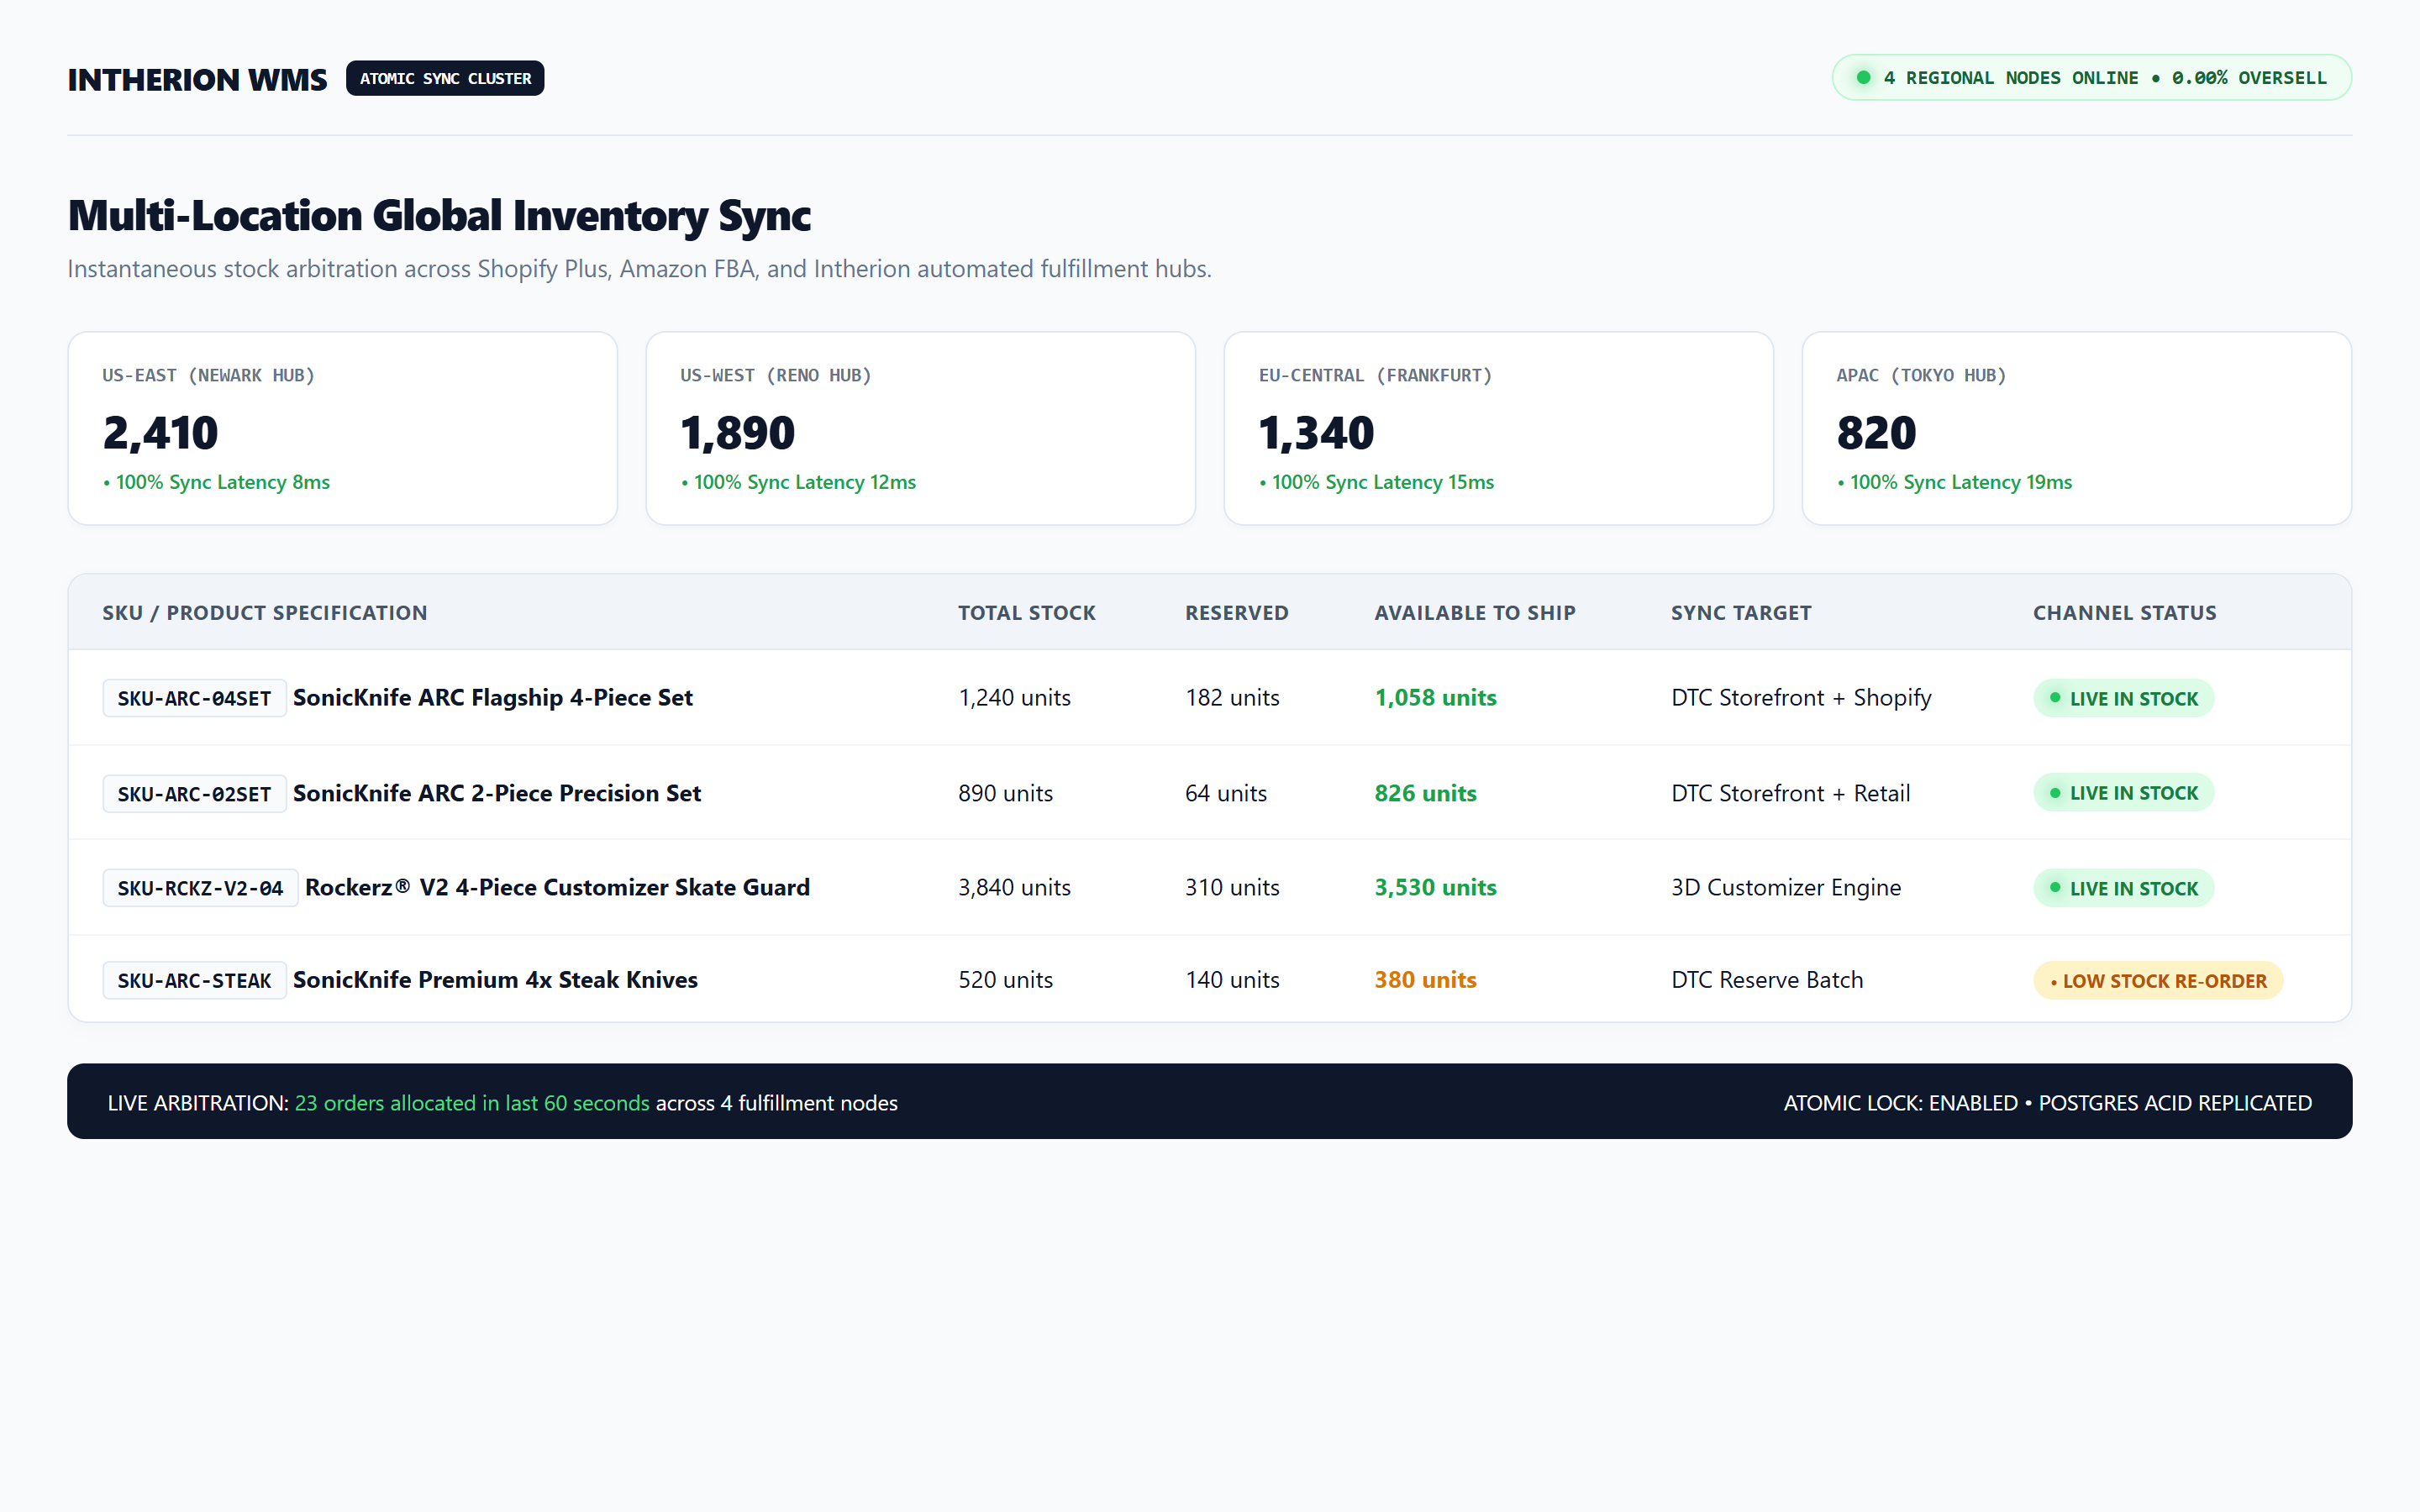Sort by the Reserved column header
This screenshot has height=1512, width=2420.
coord(1237,613)
